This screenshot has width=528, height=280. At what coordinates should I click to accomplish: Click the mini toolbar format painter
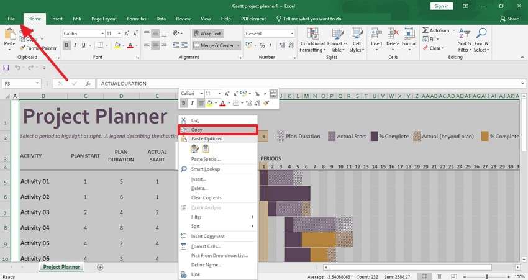(266, 103)
